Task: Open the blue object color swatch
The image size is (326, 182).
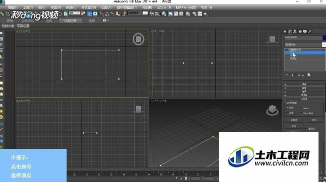Action: pyautogui.click(x=325, y=38)
